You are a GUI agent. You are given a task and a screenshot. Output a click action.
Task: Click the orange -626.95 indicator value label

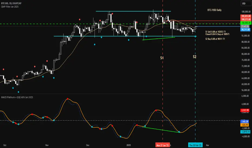[x=245, y=125]
